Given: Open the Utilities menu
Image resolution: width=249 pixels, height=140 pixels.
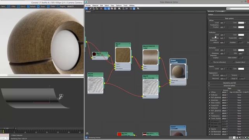Looking at the screenshot, I should 132,5.
